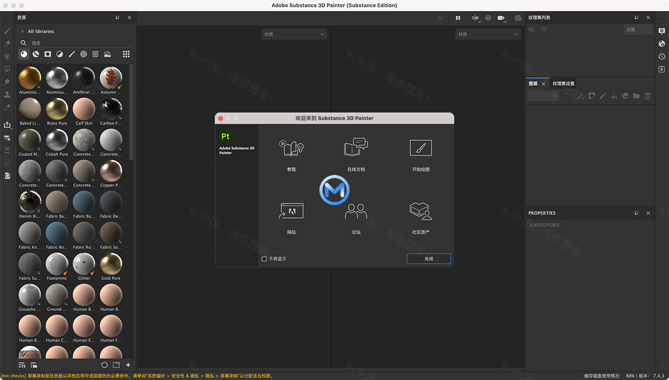Click the search magnifier icon in the assets panel

click(23, 43)
